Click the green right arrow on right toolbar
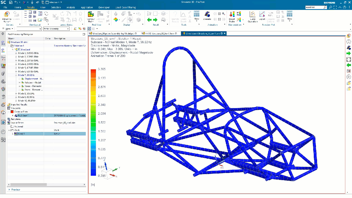 click(349, 53)
